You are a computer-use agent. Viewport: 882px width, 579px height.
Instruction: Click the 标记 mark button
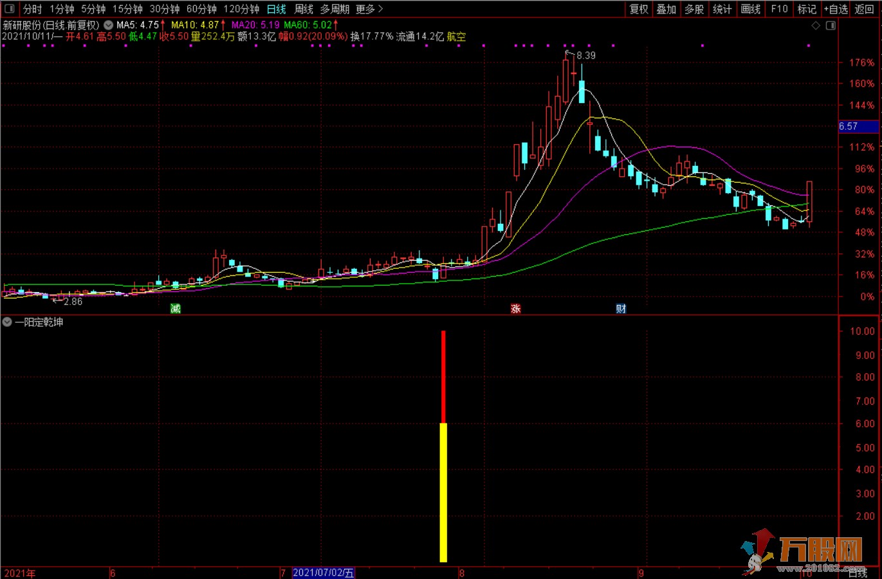807,9
